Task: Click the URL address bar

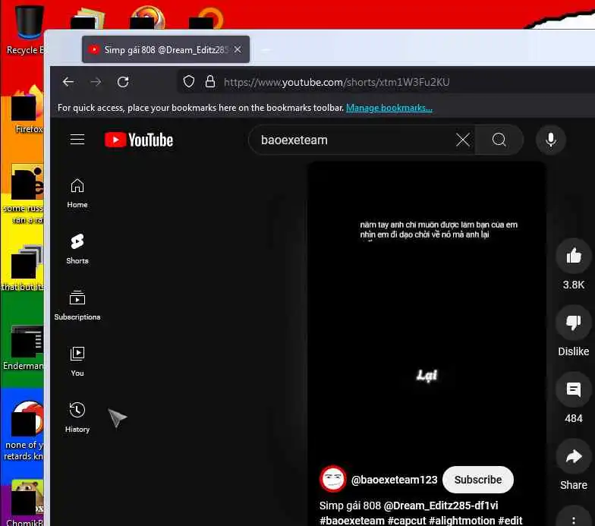Action: [386, 82]
